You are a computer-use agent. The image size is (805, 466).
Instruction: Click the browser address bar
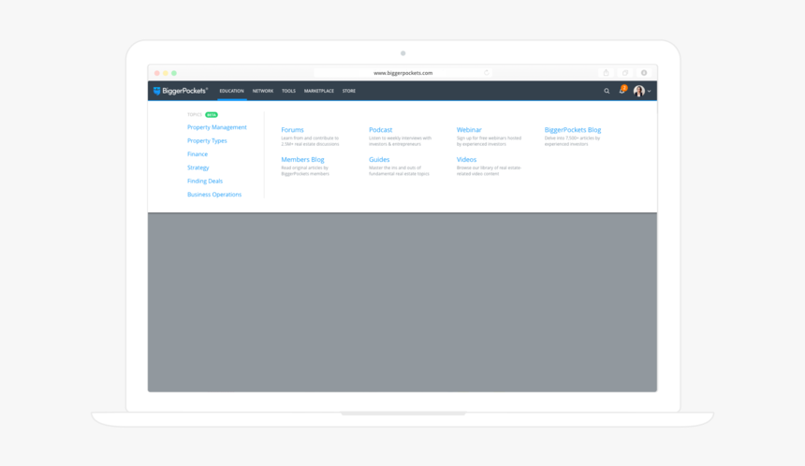coord(402,72)
